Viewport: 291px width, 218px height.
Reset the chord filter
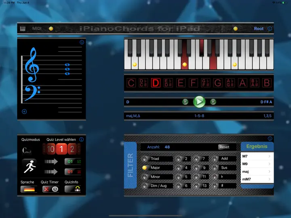[x=224, y=147]
